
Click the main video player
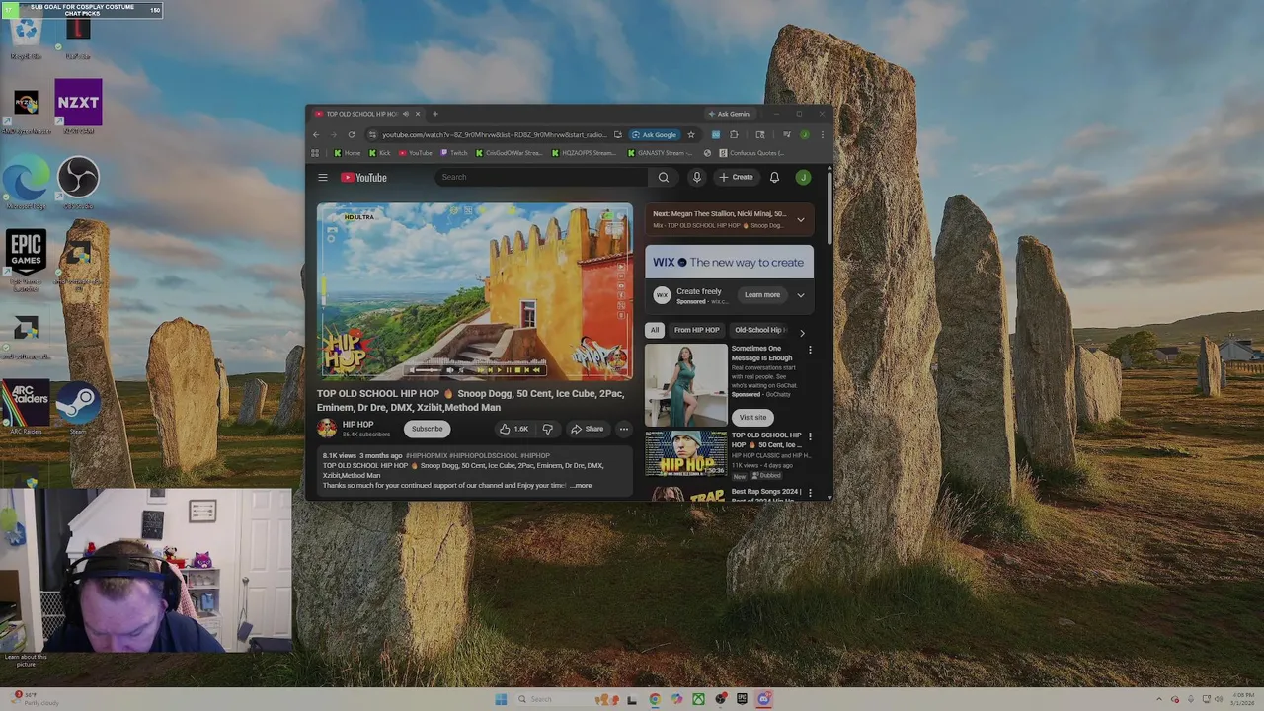[475, 291]
